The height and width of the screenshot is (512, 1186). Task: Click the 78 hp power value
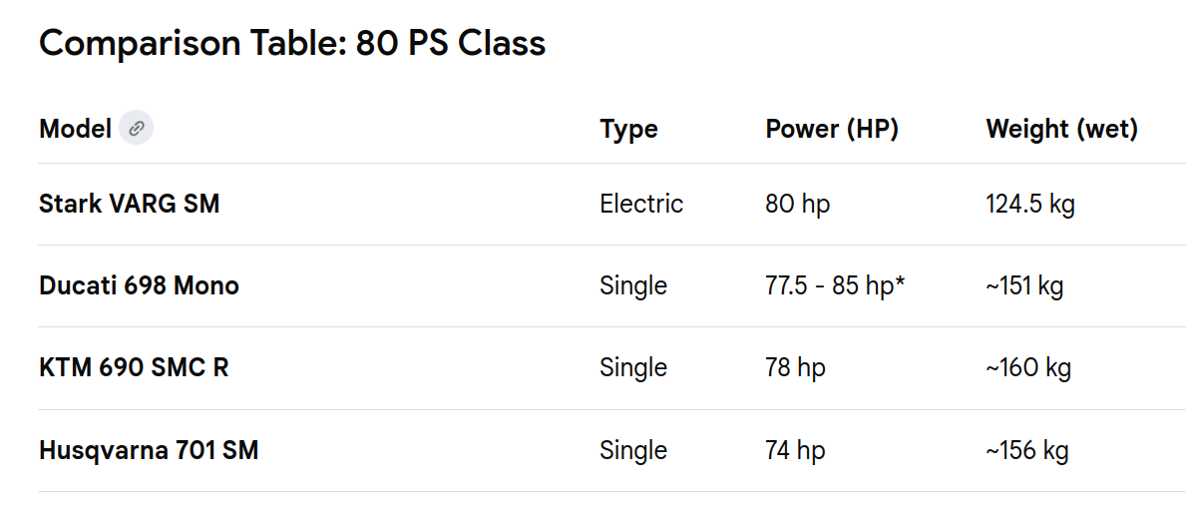click(x=795, y=367)
